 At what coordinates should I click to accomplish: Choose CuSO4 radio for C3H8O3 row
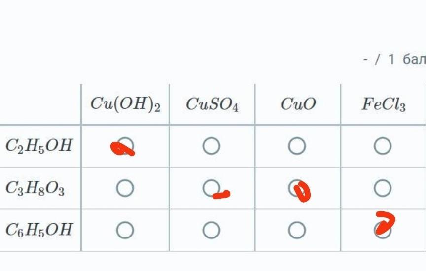click(211, 188)
